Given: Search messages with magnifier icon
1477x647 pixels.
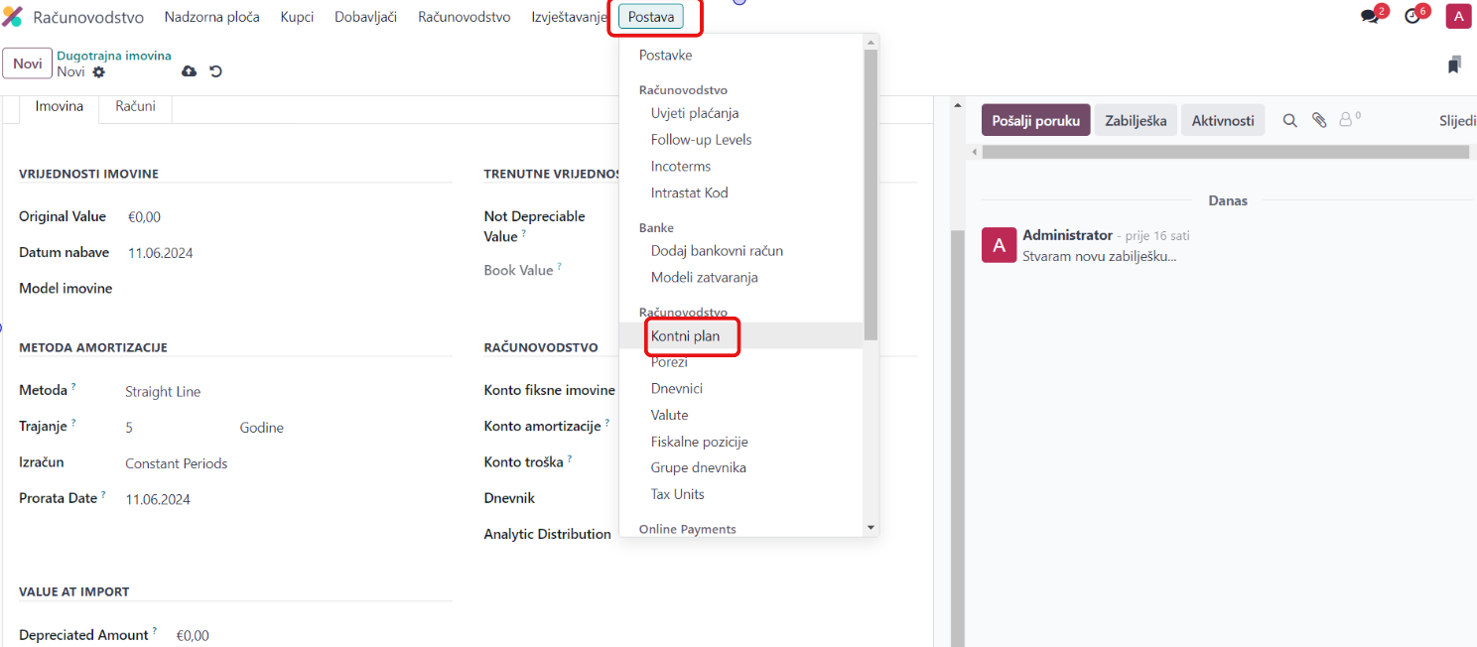Looking at the screenshot, I should [1290, 120].
